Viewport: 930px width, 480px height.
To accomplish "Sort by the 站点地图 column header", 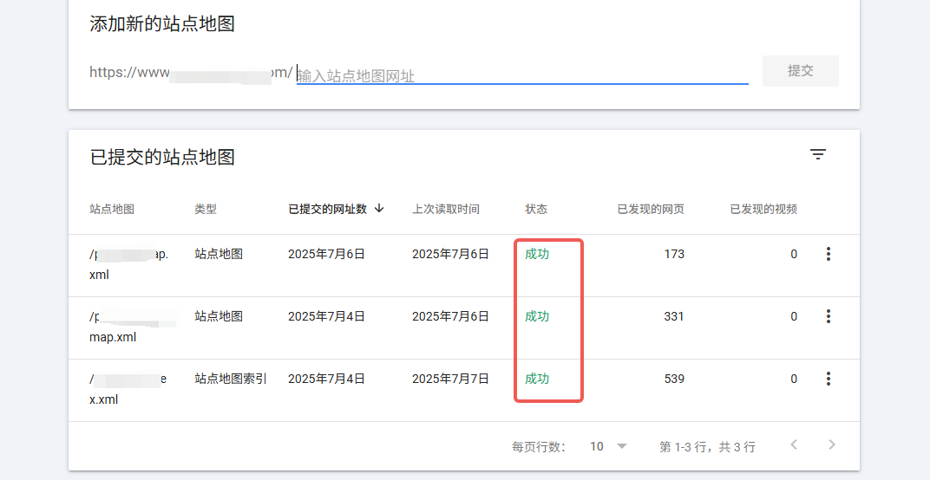I will (x=112, y=209).
